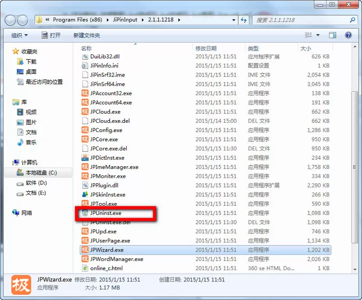Open 收藏夹 in the navigation pane
Image resolution: width=362 pixels, height=300 pixels.
click(x=29, y=52)
